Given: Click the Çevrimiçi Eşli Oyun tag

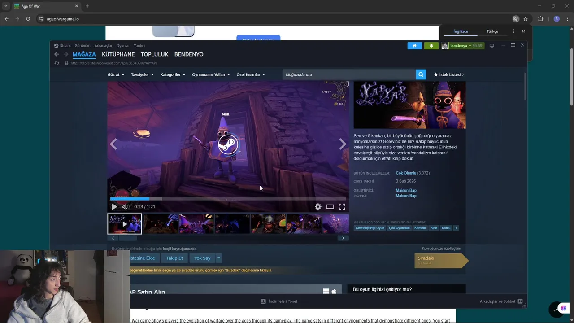Looking at the screenshot, I should 370,228.
